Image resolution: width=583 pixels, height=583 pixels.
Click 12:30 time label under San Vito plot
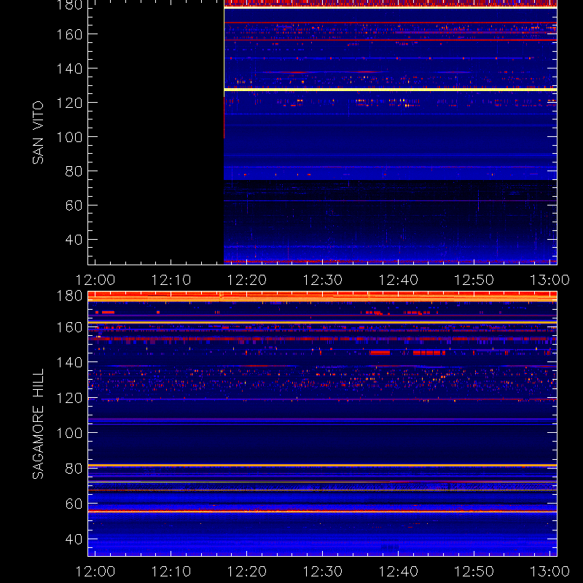point(323,280)
